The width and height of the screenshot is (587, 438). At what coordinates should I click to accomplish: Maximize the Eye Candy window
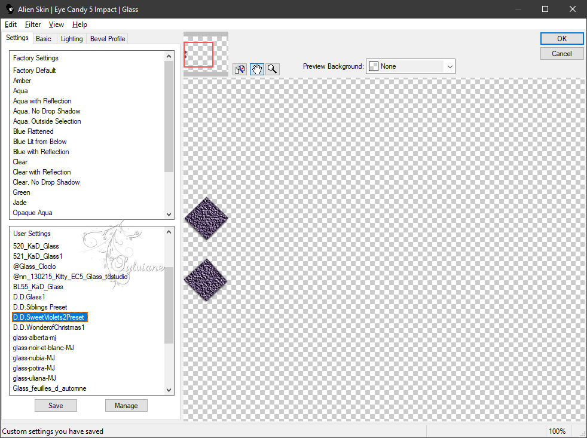545,9
